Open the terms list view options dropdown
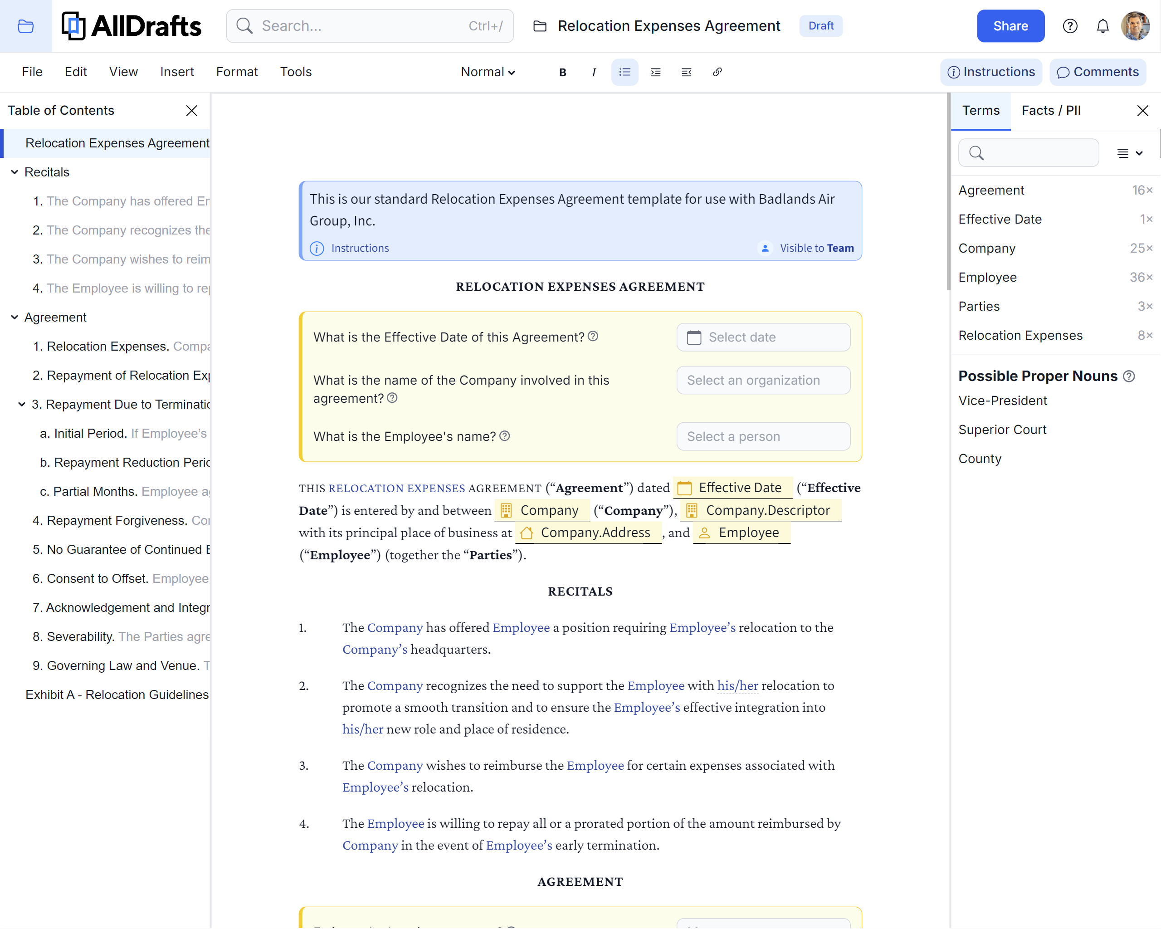 tap(1129, 153)
